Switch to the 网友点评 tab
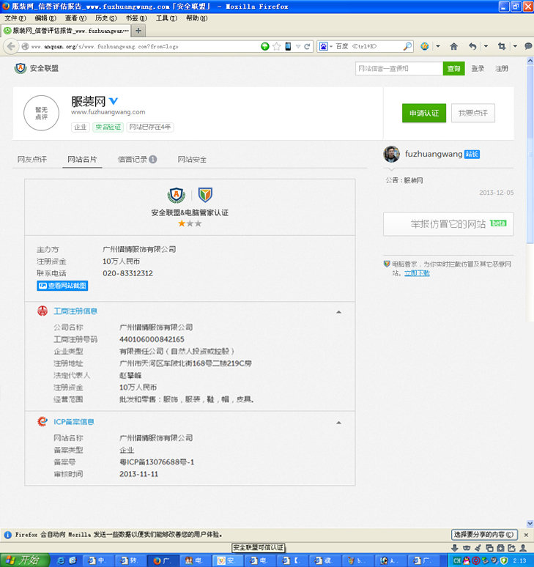Image resolution: width=534 pixels, height=567 pixels. pyautogui.click(x=31, y=160)
